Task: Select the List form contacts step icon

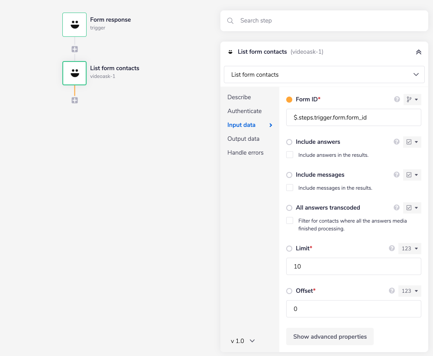Action: point(74,73)
